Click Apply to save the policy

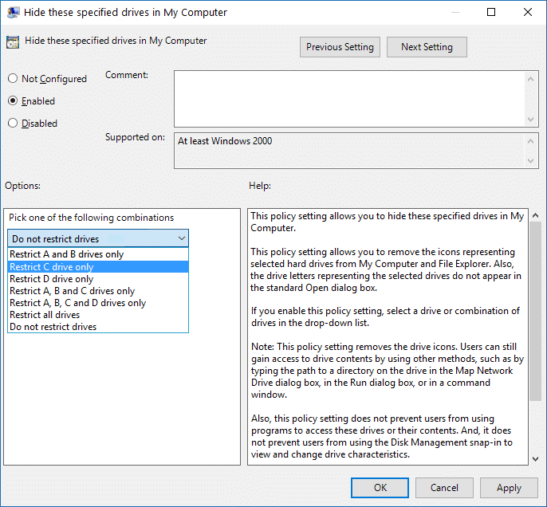[x=509, y=488]
